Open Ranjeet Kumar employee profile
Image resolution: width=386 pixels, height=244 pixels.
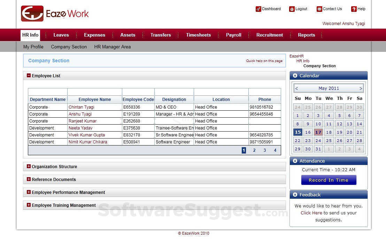point(83,121)
